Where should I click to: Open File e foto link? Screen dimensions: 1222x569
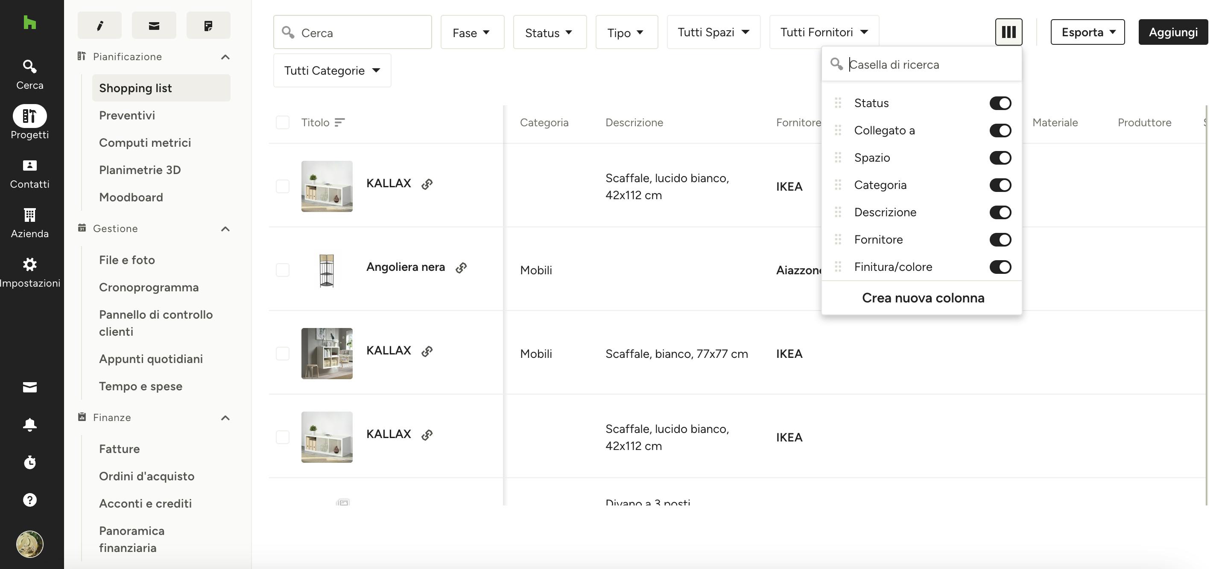pyautogui.click(x=127, y=260)
